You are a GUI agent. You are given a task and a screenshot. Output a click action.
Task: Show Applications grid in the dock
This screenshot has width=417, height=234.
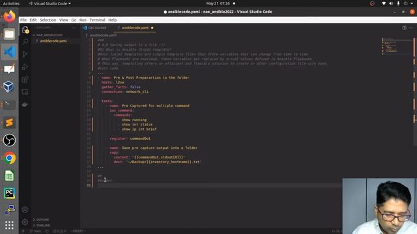point(9,225)
